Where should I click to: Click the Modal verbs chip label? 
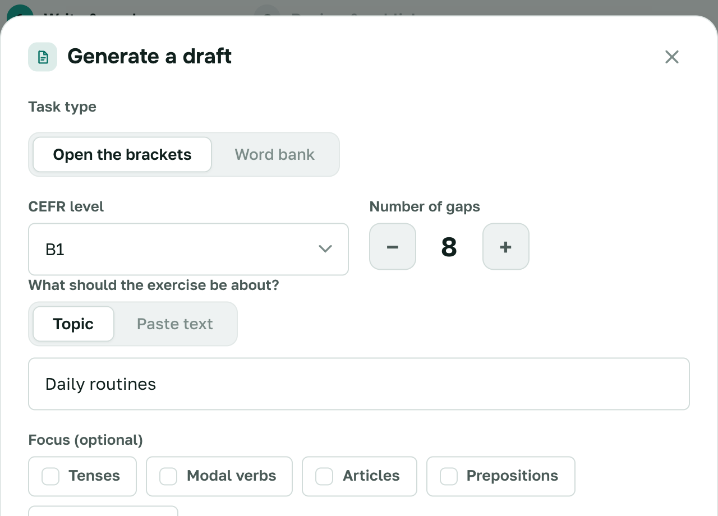[x=231, y=476]
